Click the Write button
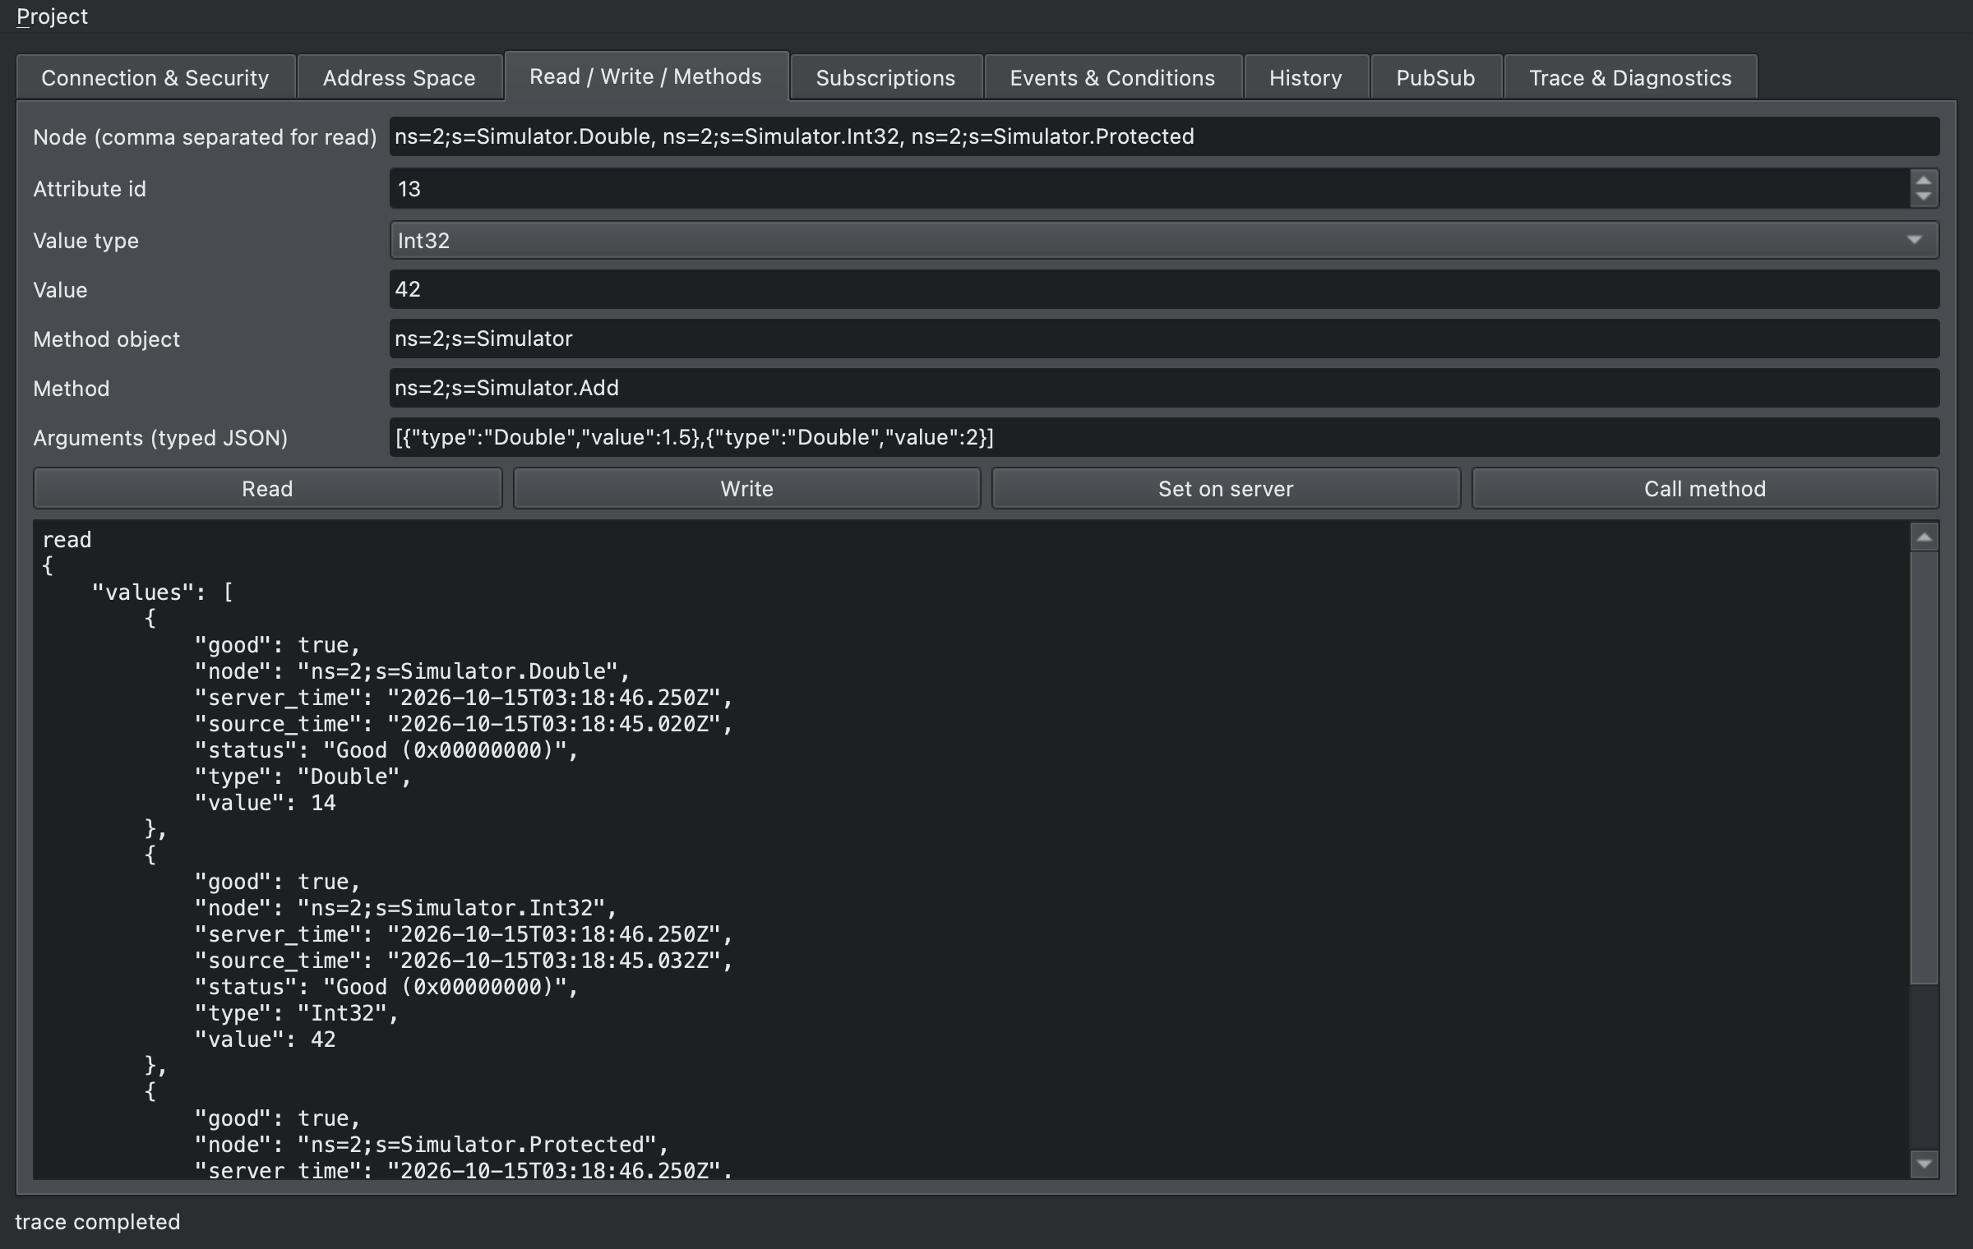 pos(746,489)
